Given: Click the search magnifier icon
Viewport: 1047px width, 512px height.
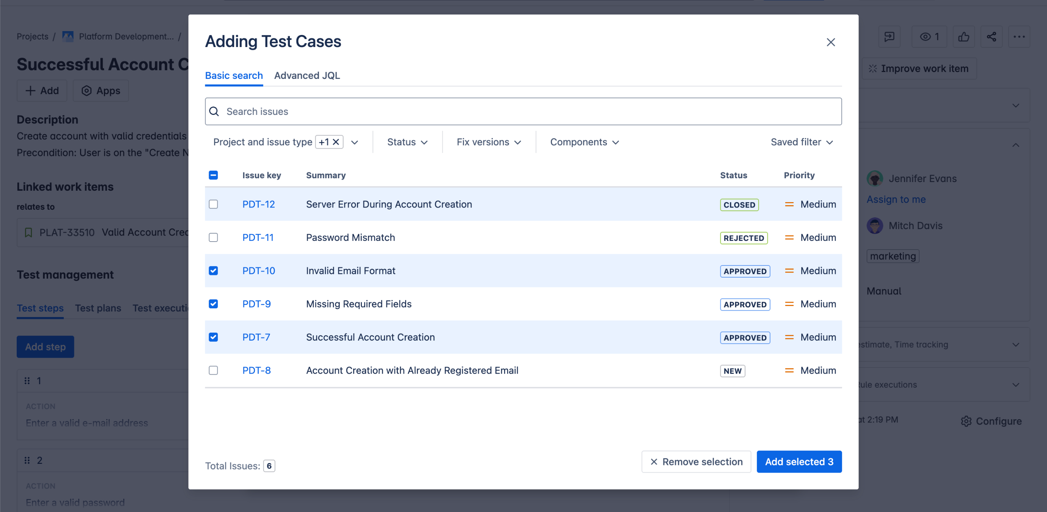Looking at the screenshot, I should (214, 112).
